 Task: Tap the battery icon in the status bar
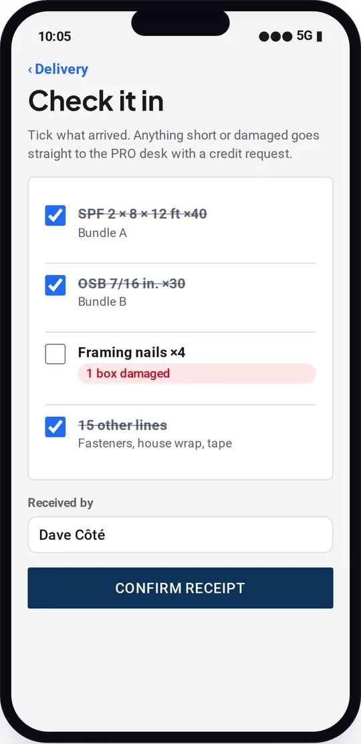click(x=320, y=37)
